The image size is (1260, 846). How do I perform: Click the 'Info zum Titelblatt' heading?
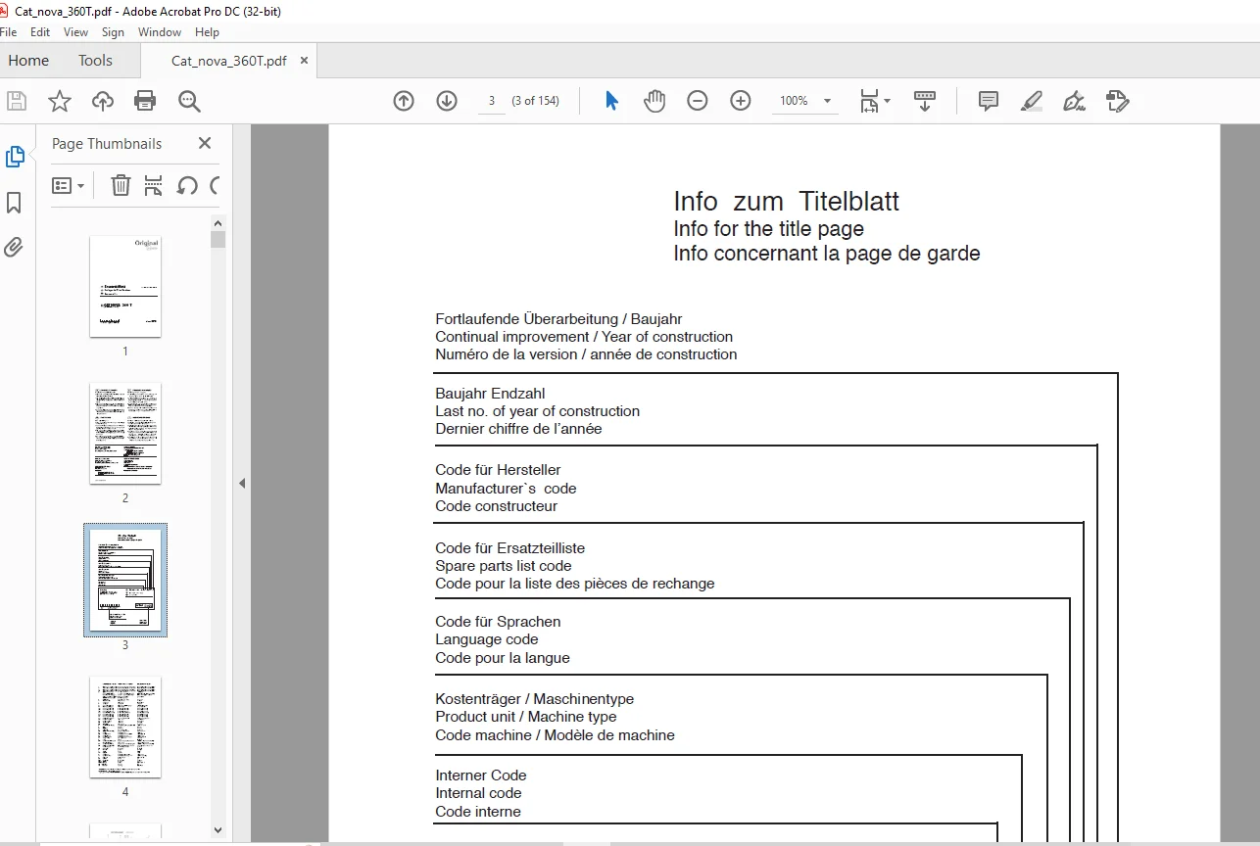pyautogui.click(x=786, y=202)
